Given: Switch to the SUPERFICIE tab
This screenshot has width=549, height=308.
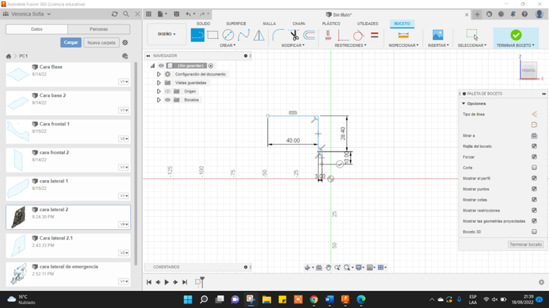Looking at the screenshot, I should [236, 24].
